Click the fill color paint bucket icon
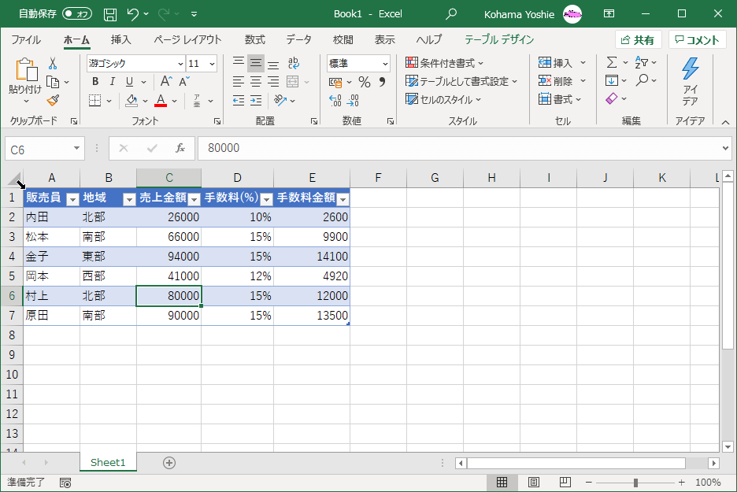737x492 pixels. click(x=131, y=101)
